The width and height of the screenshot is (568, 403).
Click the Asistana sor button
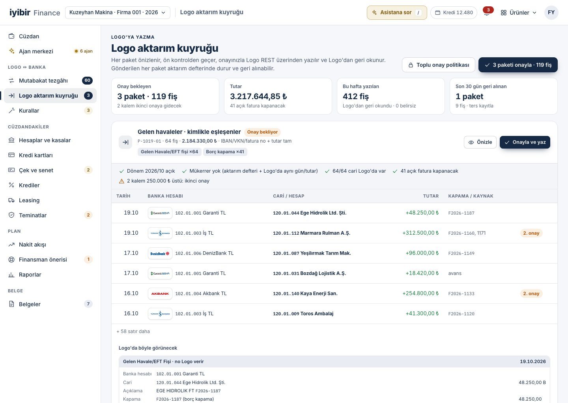pos(397,12)
